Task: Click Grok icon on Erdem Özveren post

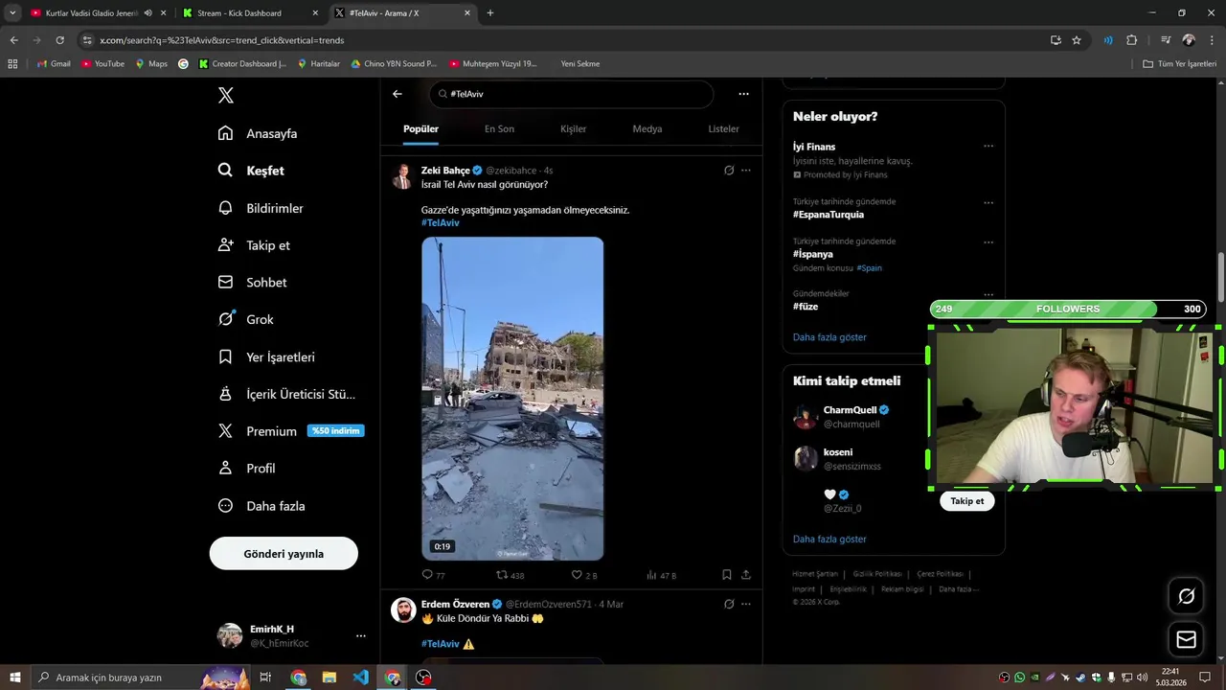Action: pos(729,604)
